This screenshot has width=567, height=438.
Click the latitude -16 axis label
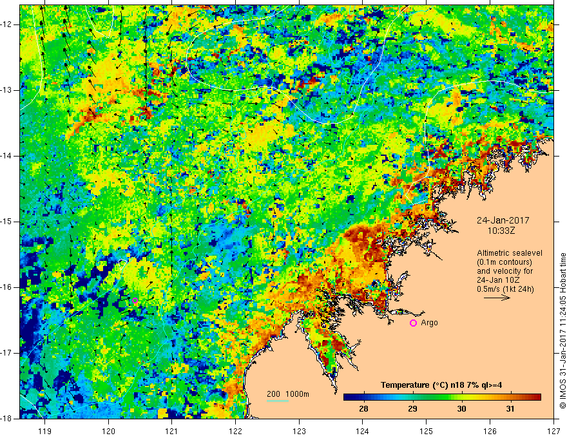tap(7, 287)
